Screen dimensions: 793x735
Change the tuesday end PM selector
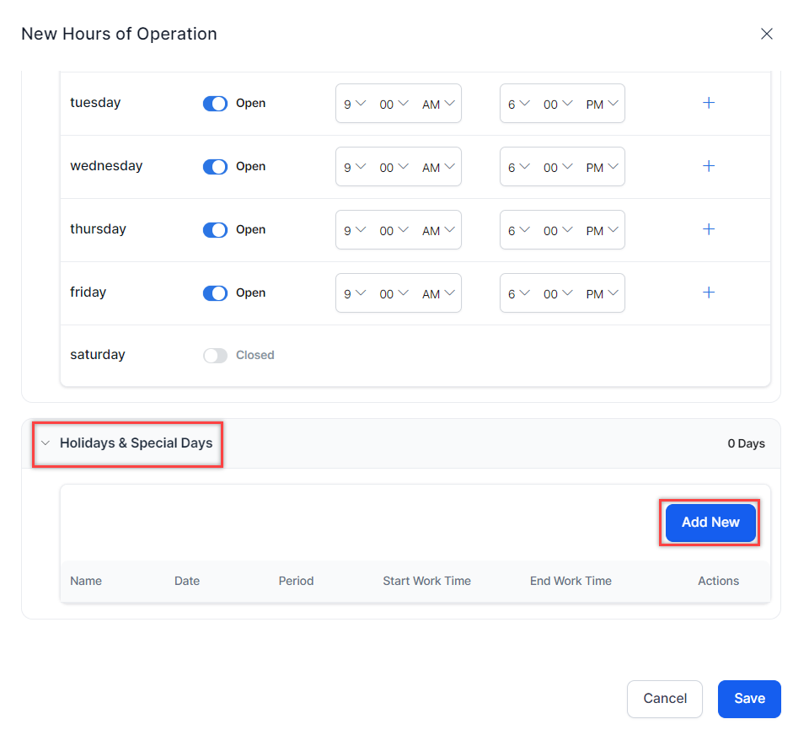[x=603, y=104]
